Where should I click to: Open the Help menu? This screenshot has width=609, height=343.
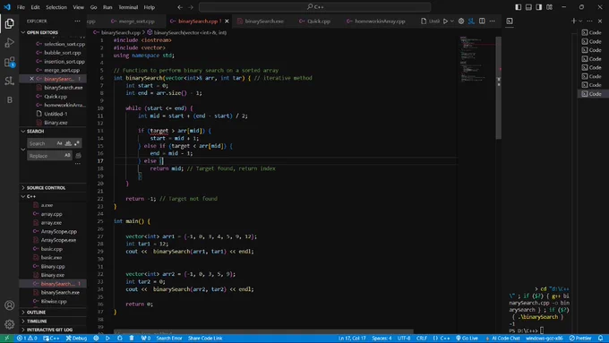150,7
